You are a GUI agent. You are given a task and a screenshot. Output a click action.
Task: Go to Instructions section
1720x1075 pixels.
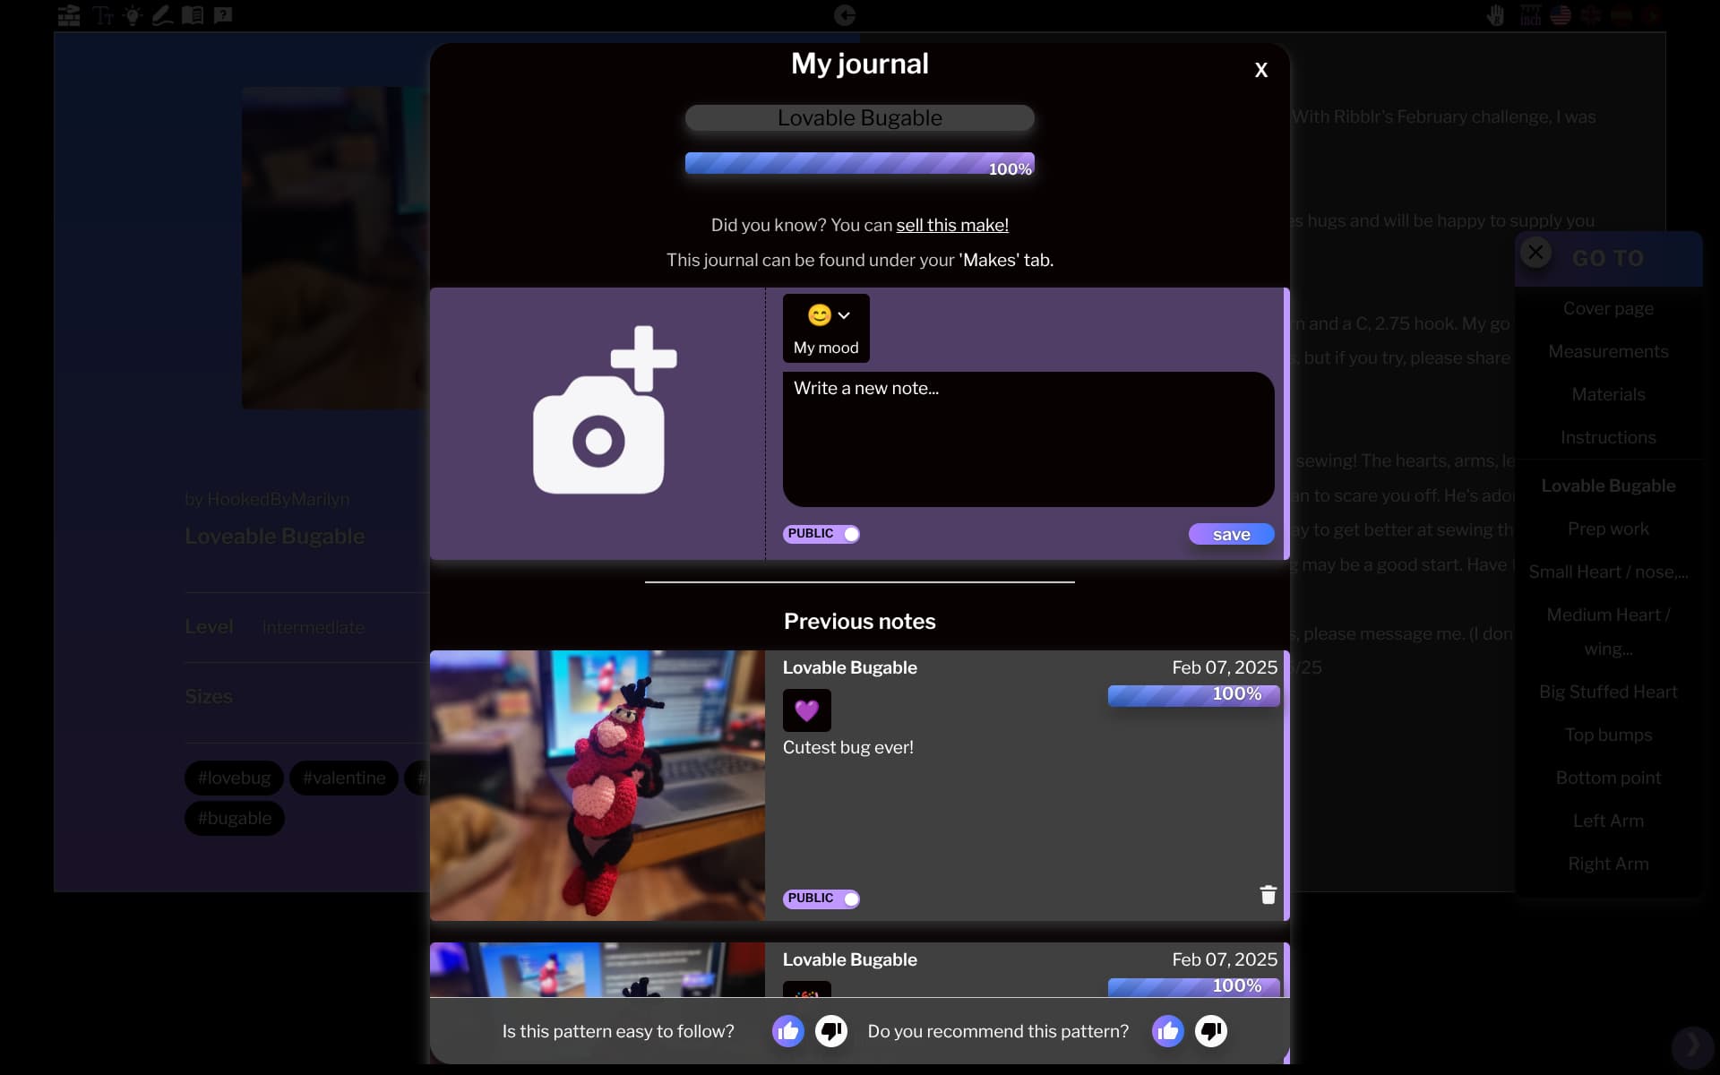coord(1608,437)
